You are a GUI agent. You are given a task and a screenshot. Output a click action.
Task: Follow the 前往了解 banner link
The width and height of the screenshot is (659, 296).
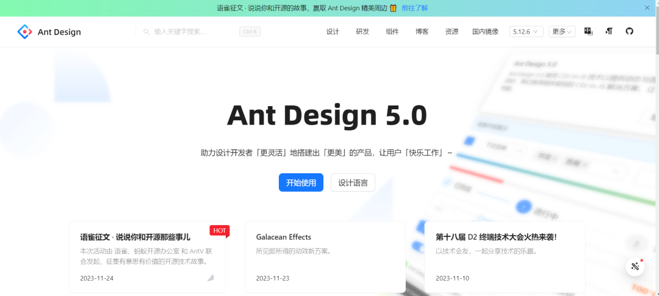point(415,8)
